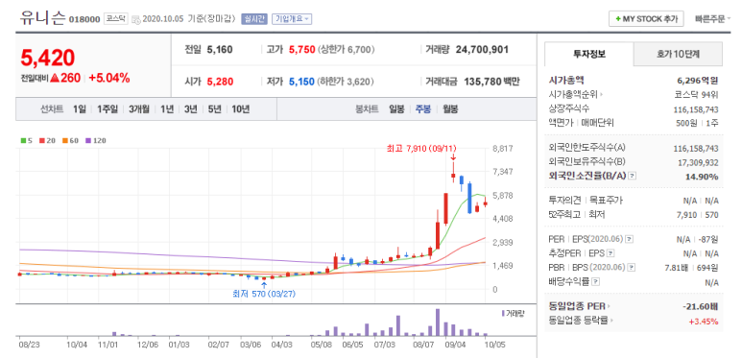Click the 저가 value 5,150

[302, 82]
